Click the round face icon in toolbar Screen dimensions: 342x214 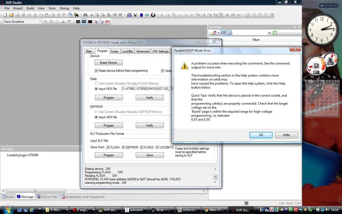click(153, 15)
